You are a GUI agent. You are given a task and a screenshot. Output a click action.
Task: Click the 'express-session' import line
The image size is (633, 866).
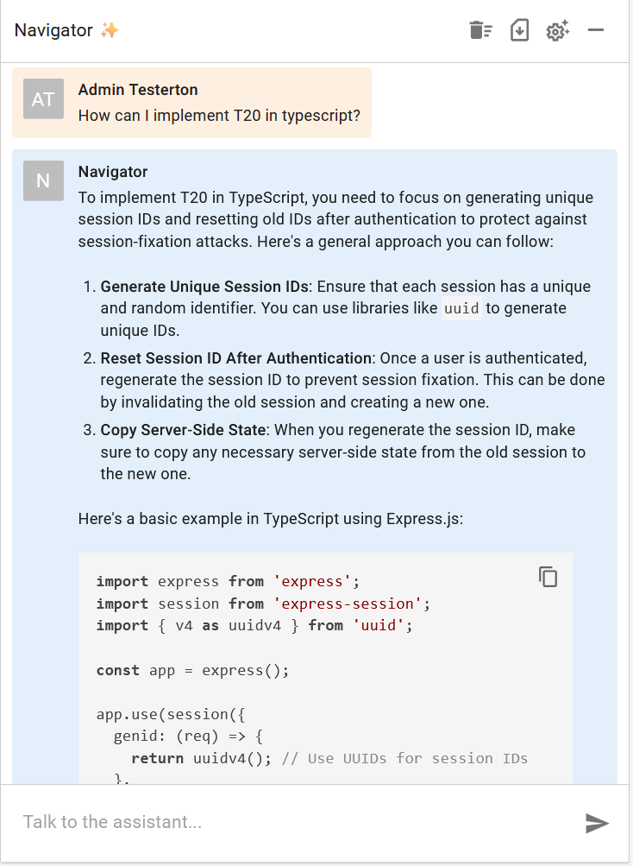263,604
